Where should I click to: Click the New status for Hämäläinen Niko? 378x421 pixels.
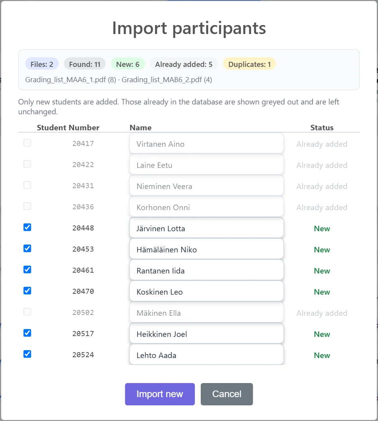322,250
